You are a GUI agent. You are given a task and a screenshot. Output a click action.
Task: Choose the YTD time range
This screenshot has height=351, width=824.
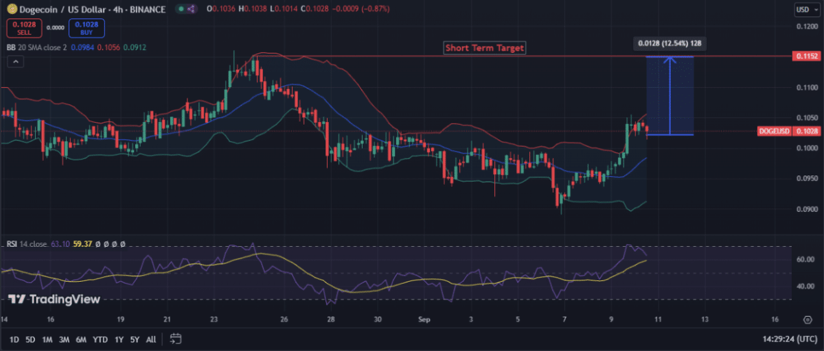(x=100, y=339)
